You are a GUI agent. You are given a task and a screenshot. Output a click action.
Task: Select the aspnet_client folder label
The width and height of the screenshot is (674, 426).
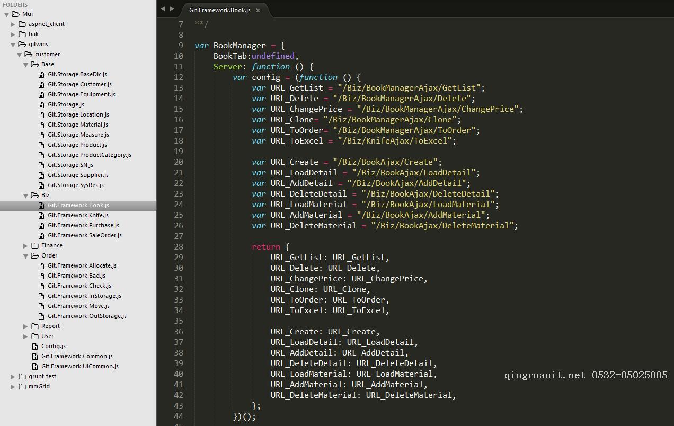click(47, 24)
